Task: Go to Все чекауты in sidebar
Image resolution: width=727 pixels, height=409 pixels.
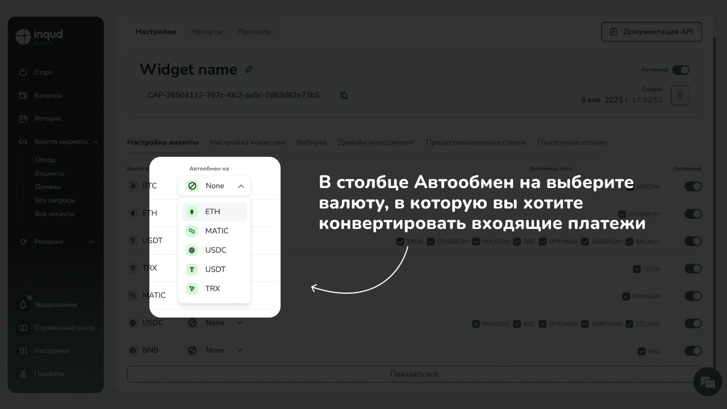Action: [x=55, y=214]
